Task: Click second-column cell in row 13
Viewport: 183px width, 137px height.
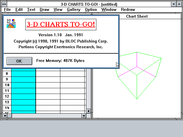Action: pos(48,102)
